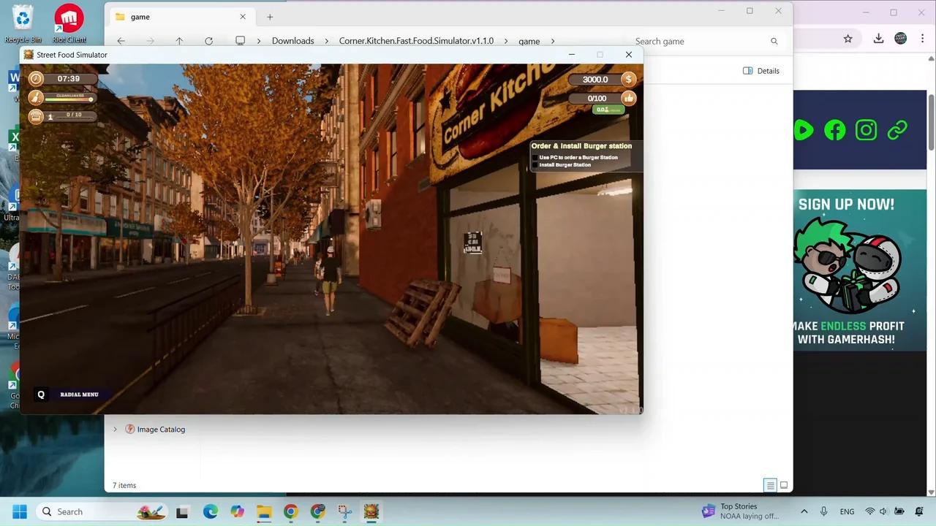Show hidden taskbar icons with the chevron

pyautogui.click(x=804, y=511)
